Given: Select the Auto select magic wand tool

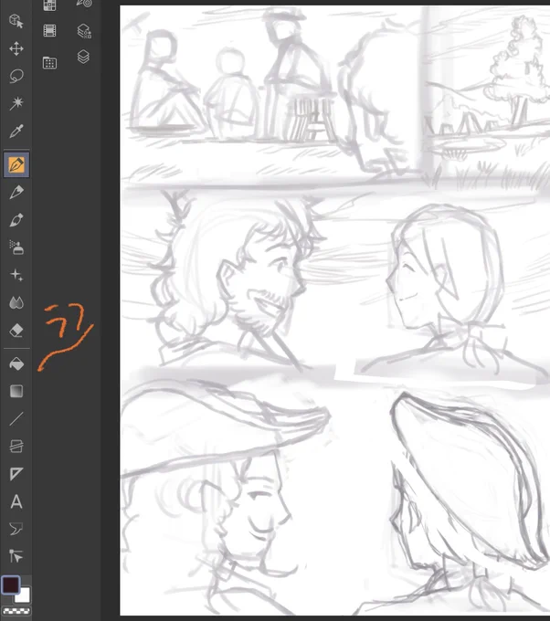Looking at the screenshot, I should [16, 103].
